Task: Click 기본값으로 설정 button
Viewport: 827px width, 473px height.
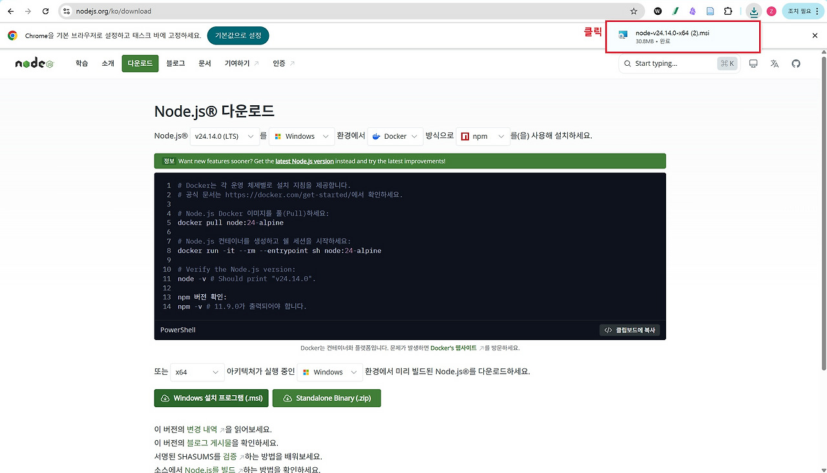Action: click(x=238, y=35)
